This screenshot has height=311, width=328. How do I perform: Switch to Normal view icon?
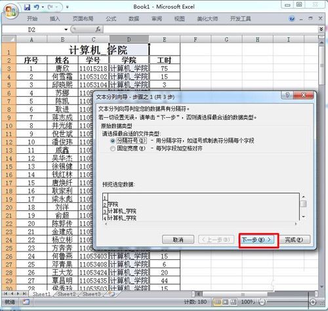[x=217, y=302]
